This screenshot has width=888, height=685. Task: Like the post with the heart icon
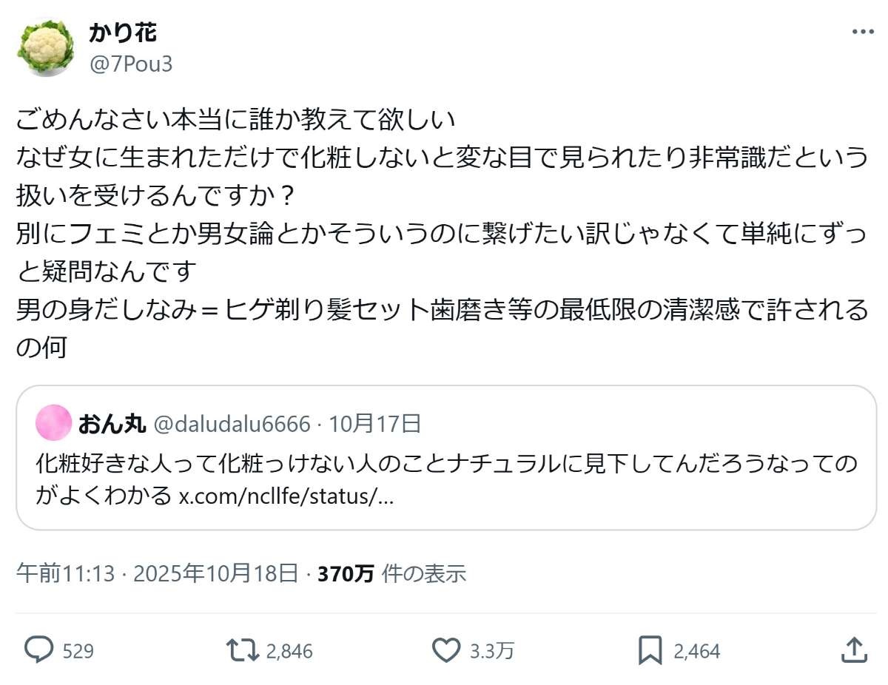tap(446, 650)
